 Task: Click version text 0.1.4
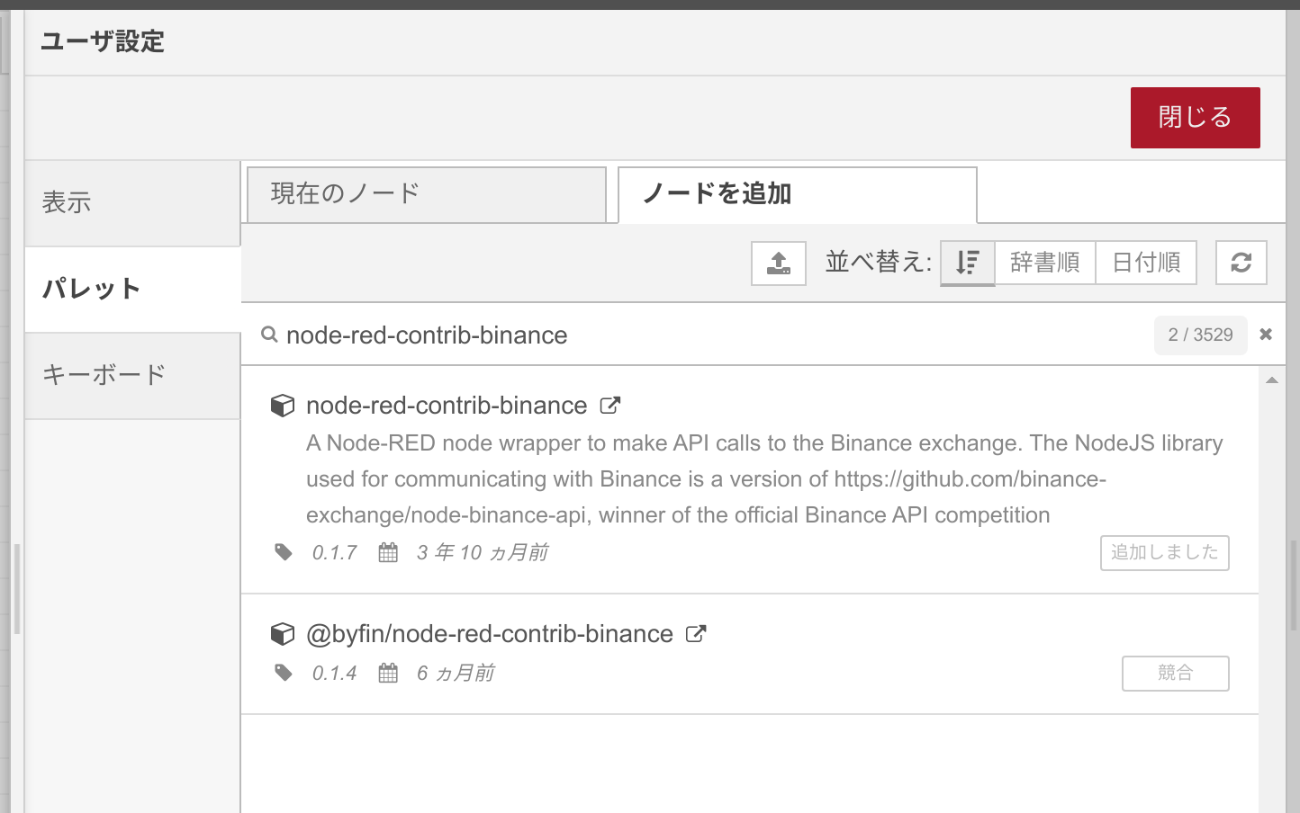click(334, 674)
